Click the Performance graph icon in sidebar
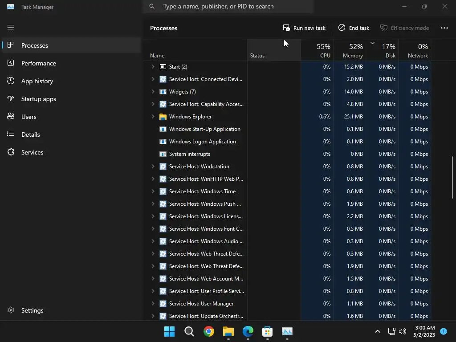 [x=11, y=63]
